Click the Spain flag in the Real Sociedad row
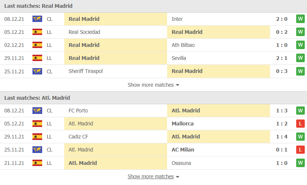This screenshot has height=185, width=307. (x=37, y=32)
